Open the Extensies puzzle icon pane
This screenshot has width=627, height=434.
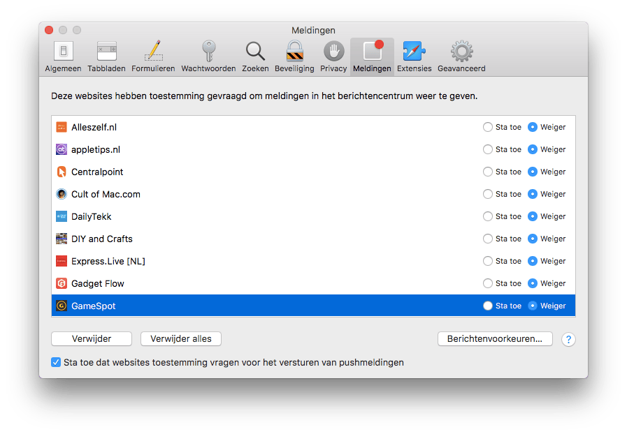click(415, 57)
